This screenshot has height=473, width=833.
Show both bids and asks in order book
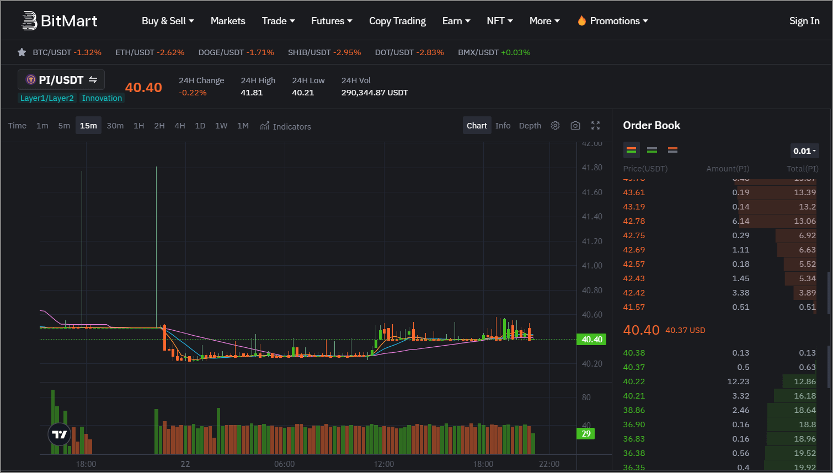[631, 150]
